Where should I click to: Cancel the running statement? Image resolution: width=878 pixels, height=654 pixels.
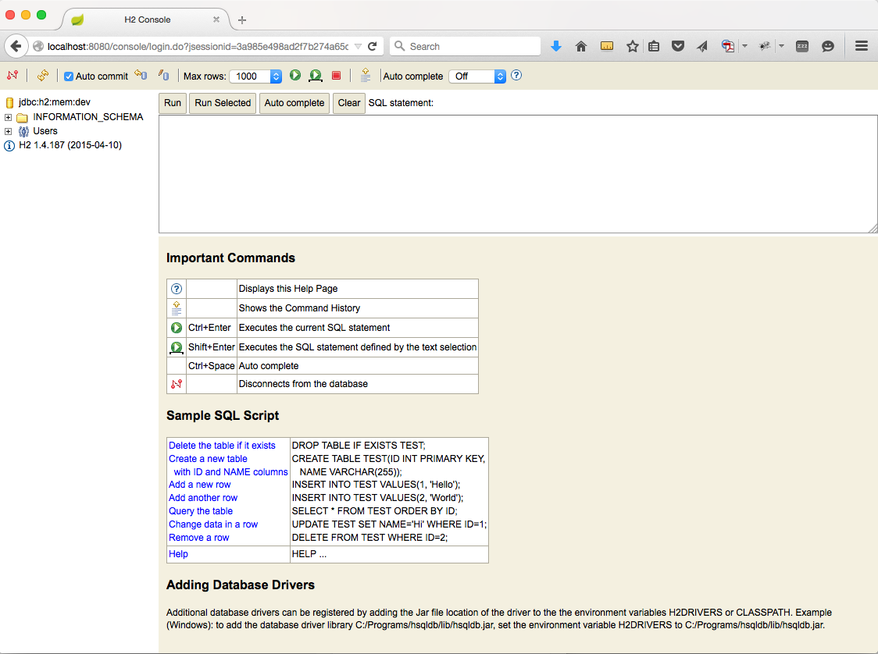[337, 75]
